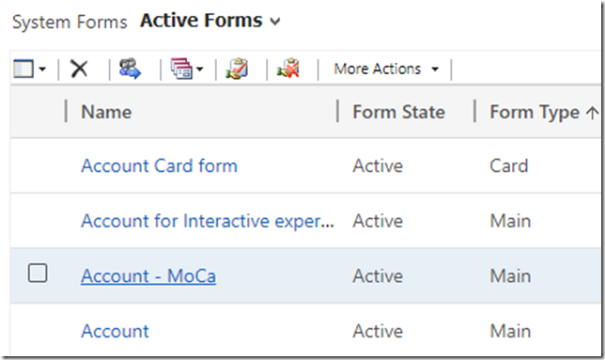605x360 pixels.
Task: Open dropdown arrow beside new form icon
Action: pos(42,70)
